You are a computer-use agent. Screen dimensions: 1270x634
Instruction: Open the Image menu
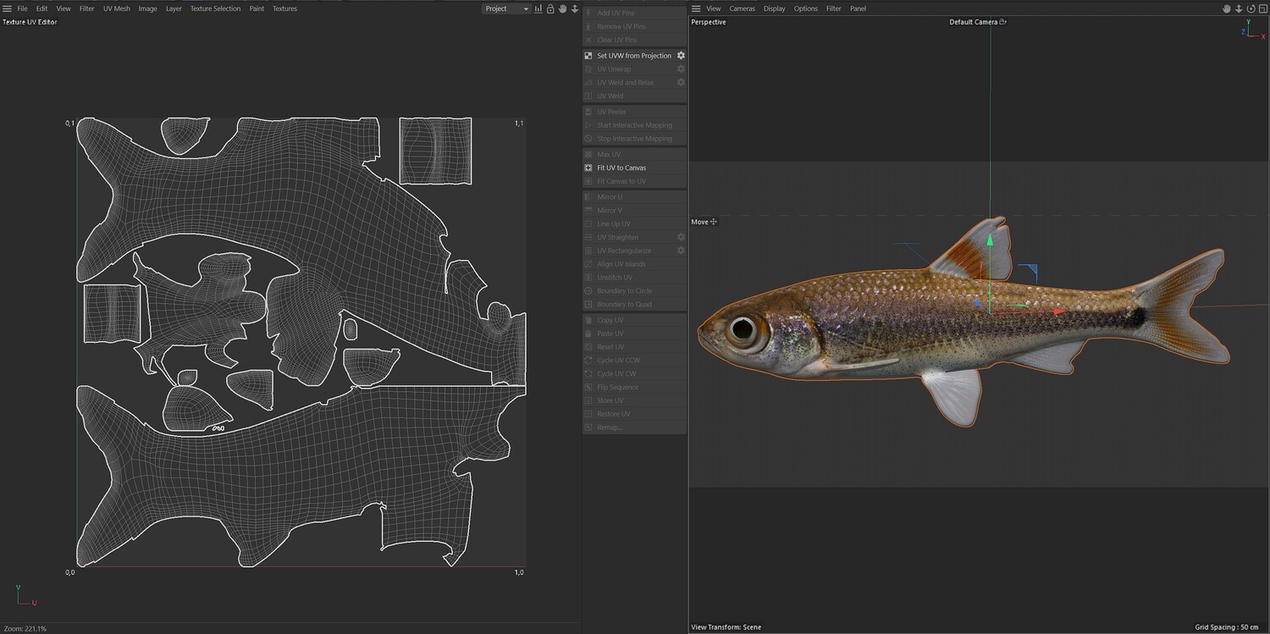[x=148, y=8]
